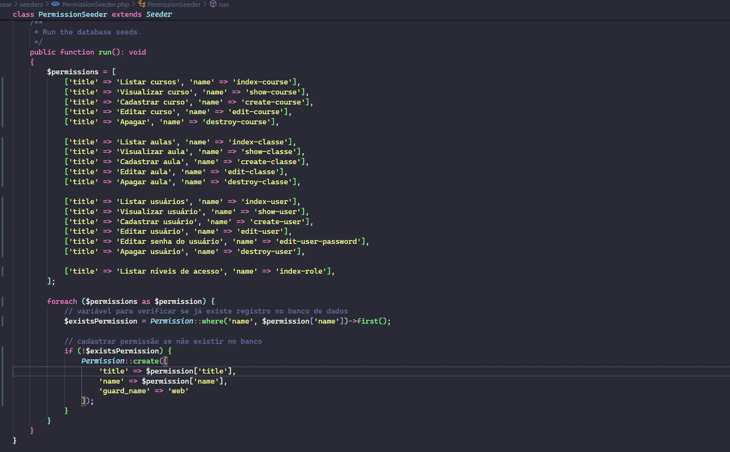The width and height of the screenshot is (730, 452).
Task: Open the PermissionSeeder.php file breadcrumb
Action: click(x=96, y=4)
